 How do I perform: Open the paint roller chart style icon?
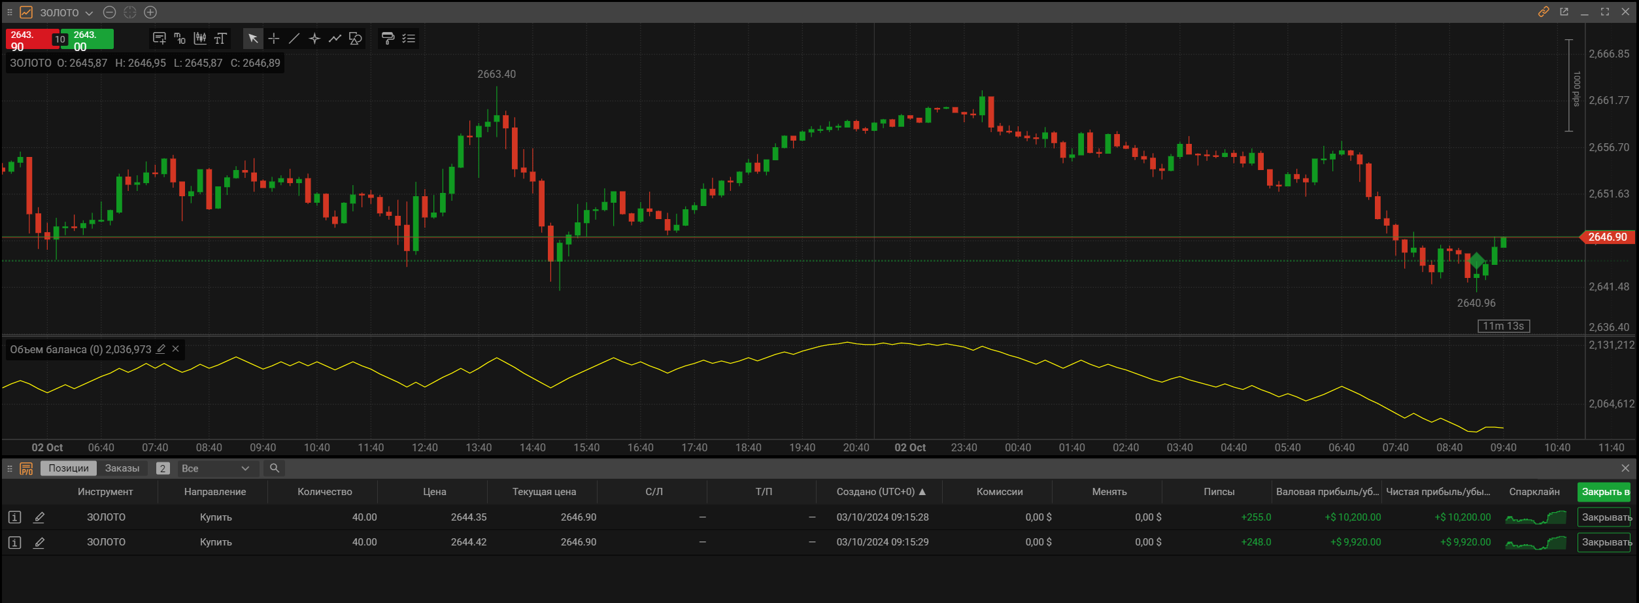[388, 39]
